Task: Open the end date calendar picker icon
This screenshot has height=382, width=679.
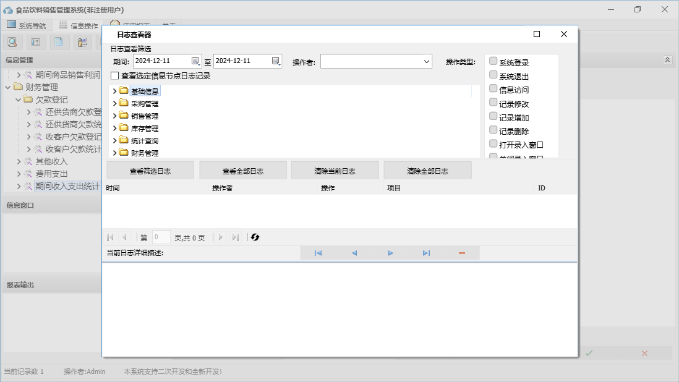Action: [x=276, y=61]
